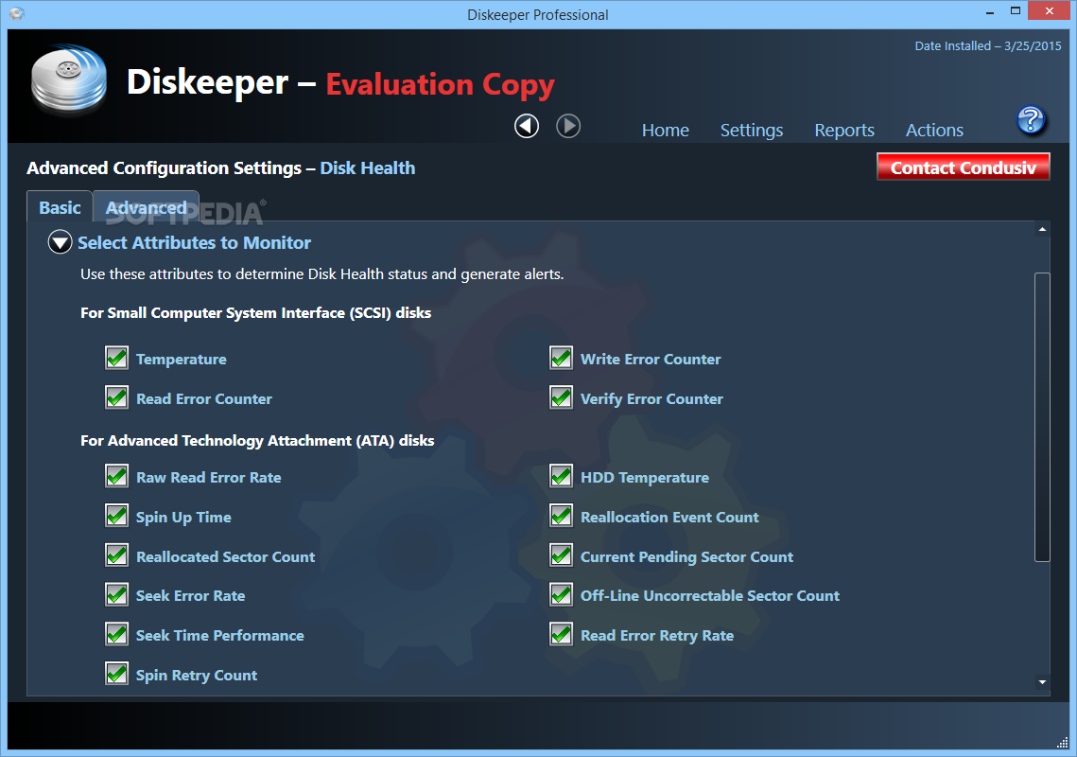Toggle the Raw Read Error Rate checkbox
This screenshot has width=1077, height=757.
[x=116, y=477]
